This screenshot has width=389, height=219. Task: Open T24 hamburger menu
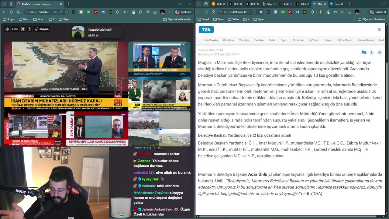pyautogui.click(x=379, y=30)
